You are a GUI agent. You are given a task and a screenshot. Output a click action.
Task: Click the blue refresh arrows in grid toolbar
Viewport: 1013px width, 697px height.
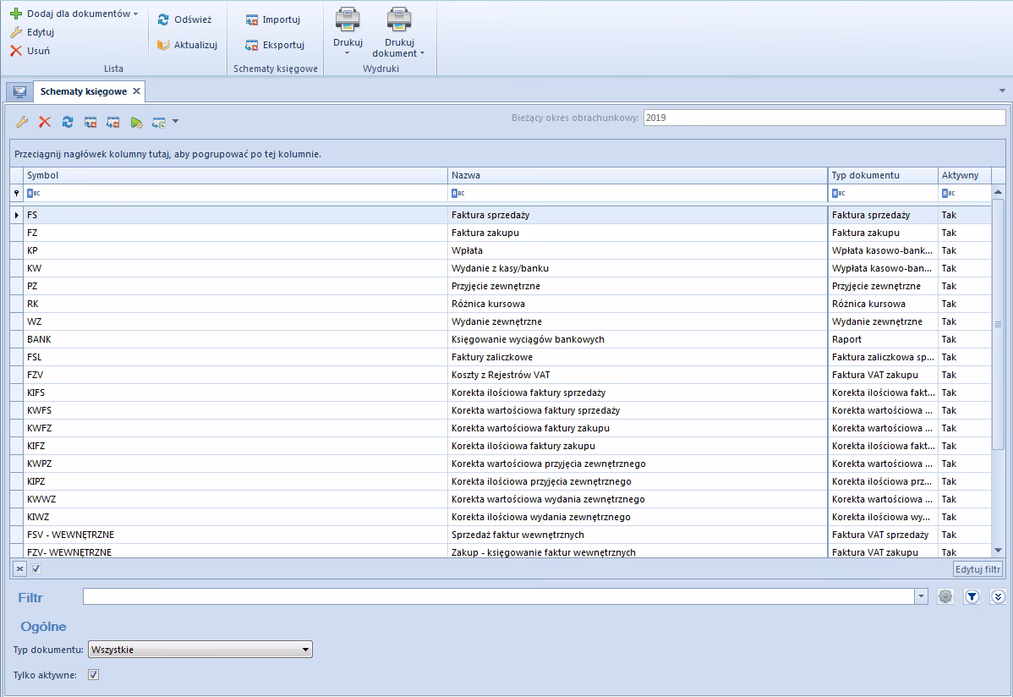pos(68,122)
